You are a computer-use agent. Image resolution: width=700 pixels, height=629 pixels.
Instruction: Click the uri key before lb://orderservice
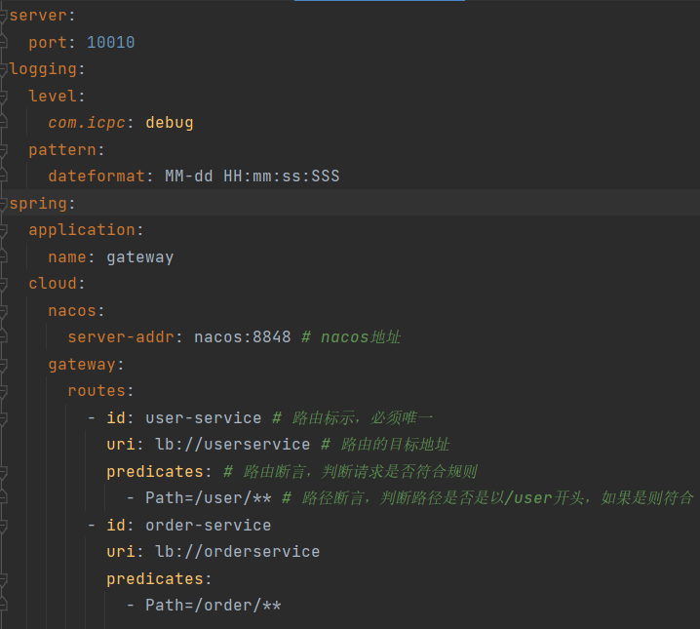[121, 552]
